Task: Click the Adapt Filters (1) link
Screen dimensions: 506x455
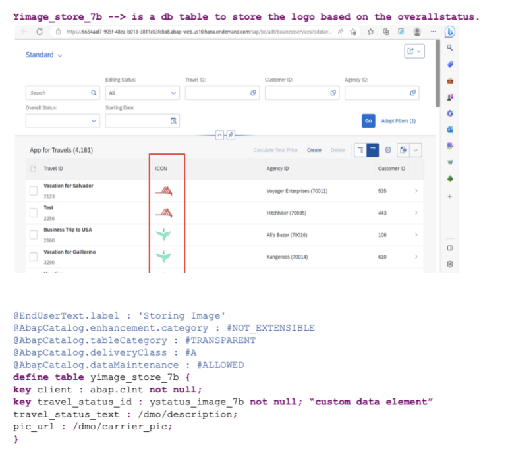Action: click(398, 121)
